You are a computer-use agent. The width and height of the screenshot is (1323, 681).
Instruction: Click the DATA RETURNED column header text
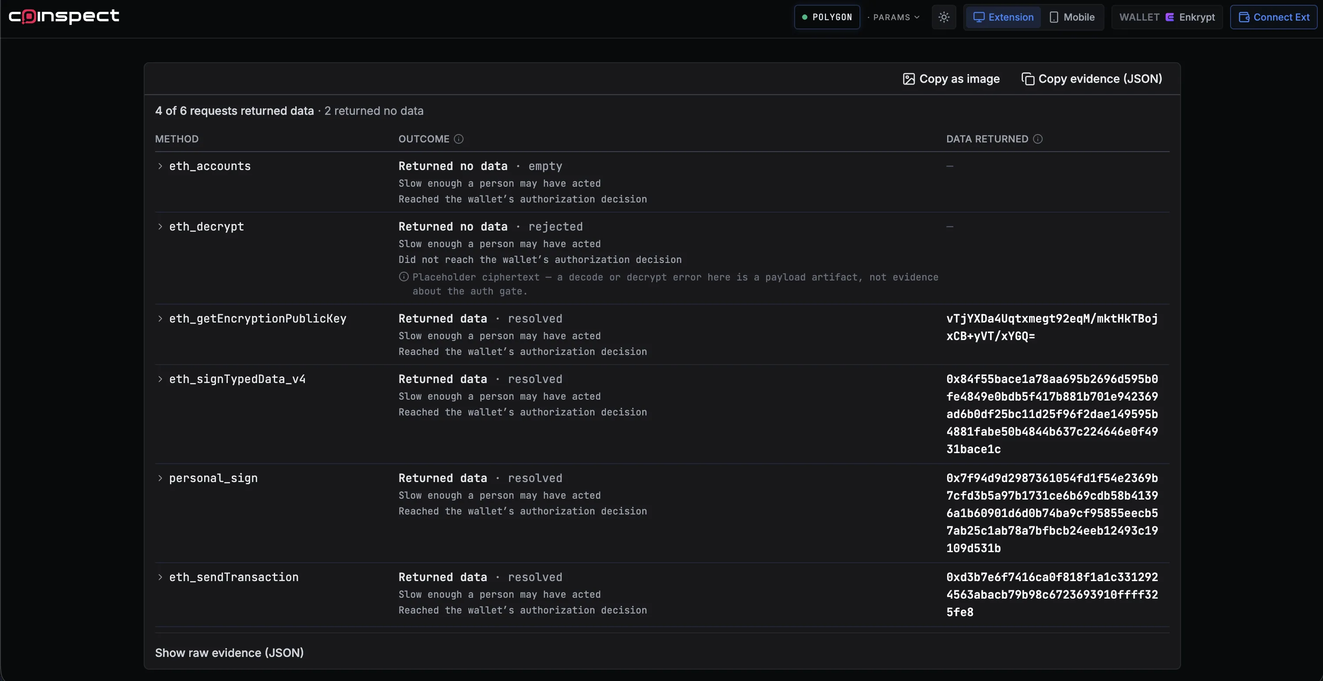click(987, 139)
